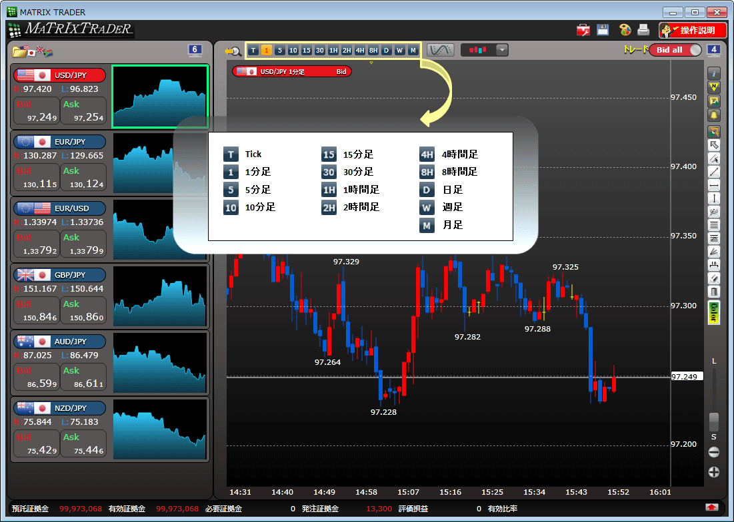Select the eraser tool in drawing toolbar

(714, 278)
